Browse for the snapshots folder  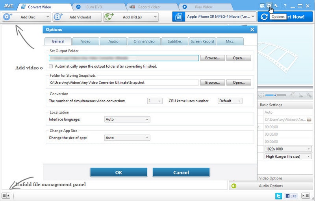pos(213,83)
